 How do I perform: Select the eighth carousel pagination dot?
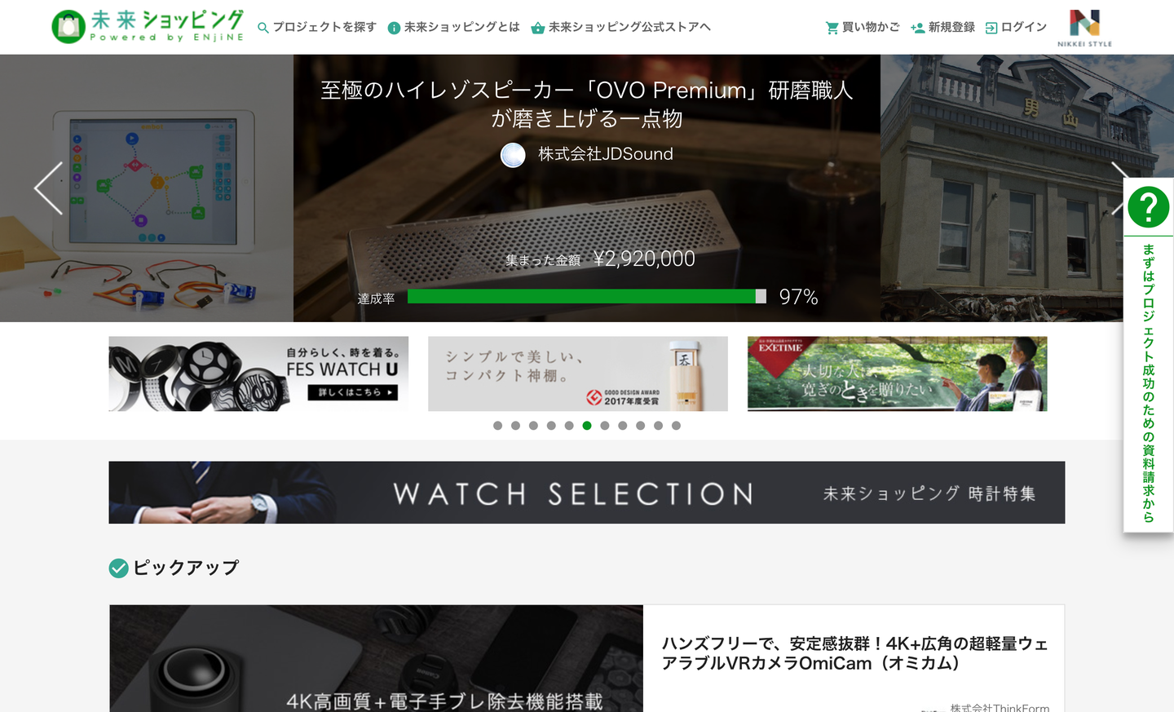(x=623, y=426)
